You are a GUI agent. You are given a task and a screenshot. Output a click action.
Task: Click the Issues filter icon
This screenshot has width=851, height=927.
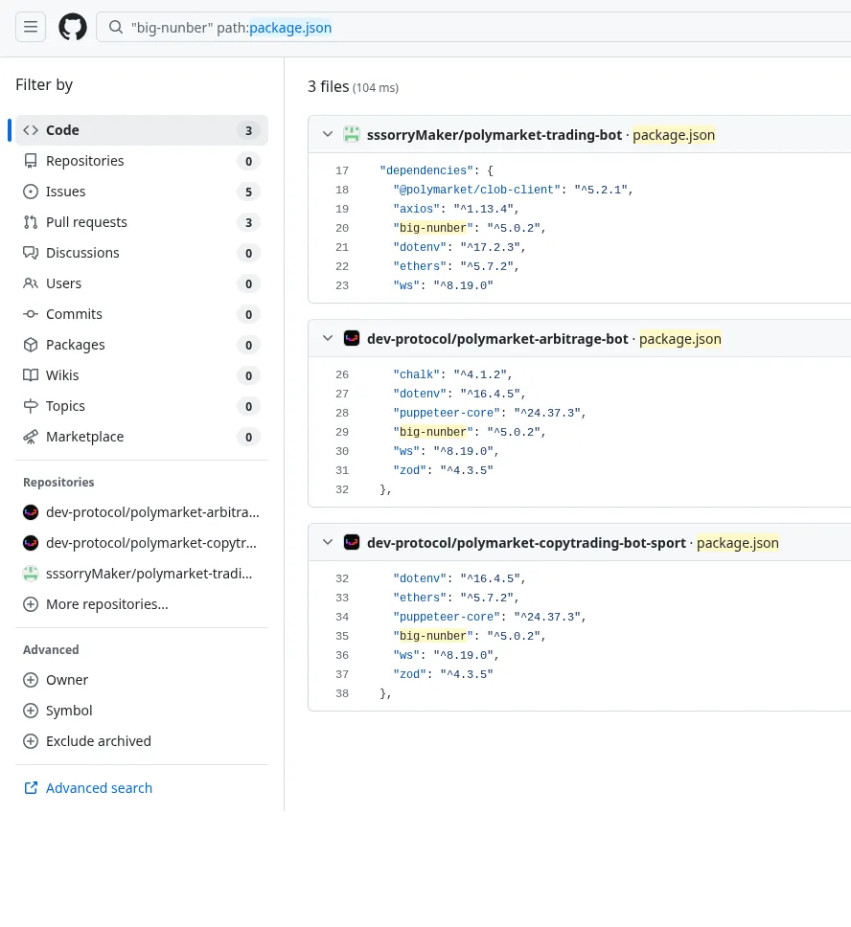[31, 192]
